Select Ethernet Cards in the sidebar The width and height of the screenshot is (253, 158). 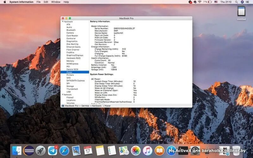[73, 47]
